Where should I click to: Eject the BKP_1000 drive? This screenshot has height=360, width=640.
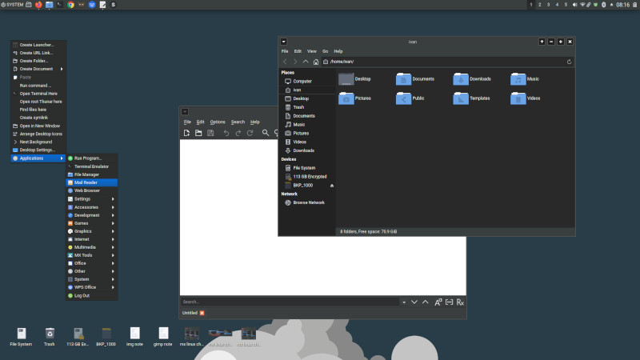tap(332, 186)
